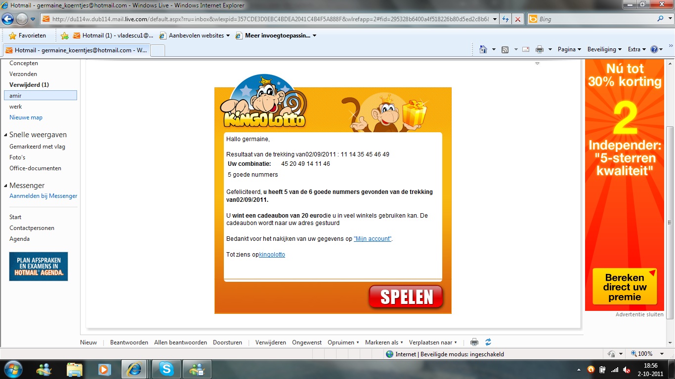The width and height of the screenshot is (675, 379).
Task: Click the printer icon in the message toolbar
Action: (x=474, y=342)
